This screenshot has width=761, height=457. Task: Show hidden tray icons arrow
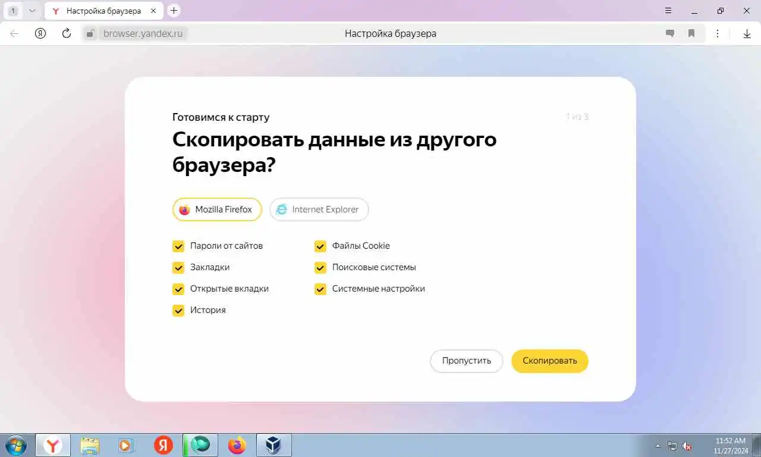coord(658,445)
